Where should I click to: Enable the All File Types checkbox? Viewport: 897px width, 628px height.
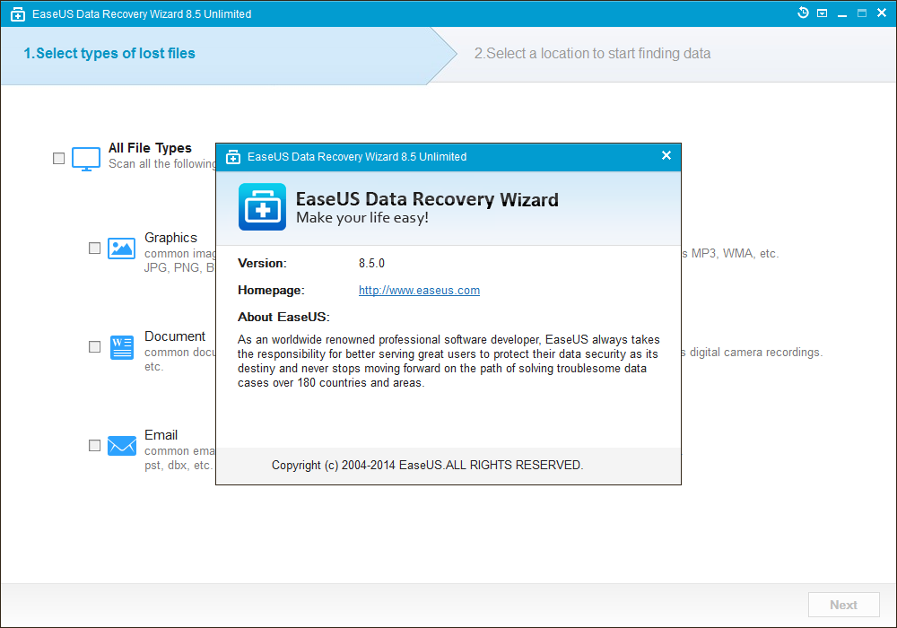coord(58,158)
